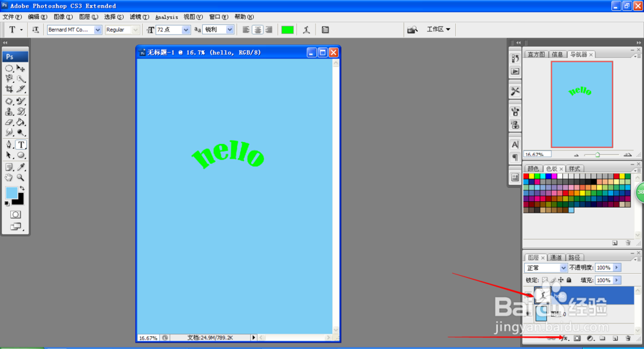Select the Elliptical Marquee tool

click(x=9, y=69)
